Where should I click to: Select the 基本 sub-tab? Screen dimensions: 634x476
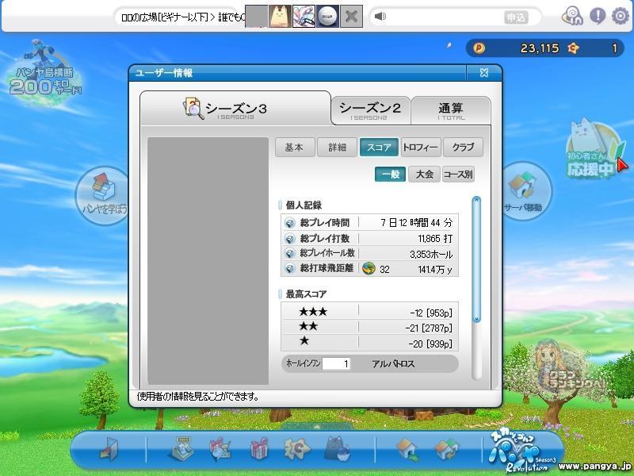(295, 148)
